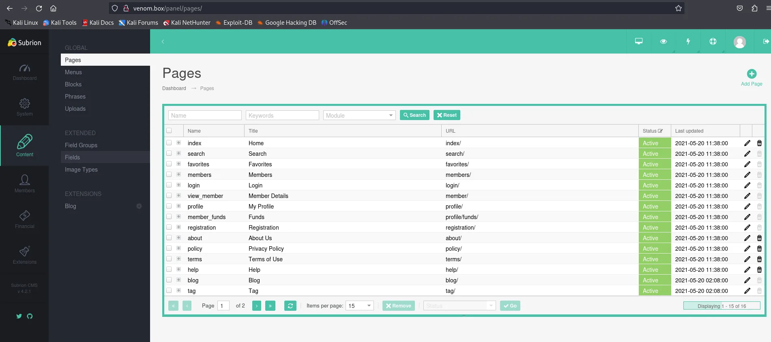Delete the about page with trash icon
Image resolution: width=771 pixels, height=342 pixels.
tap(759, 238)
